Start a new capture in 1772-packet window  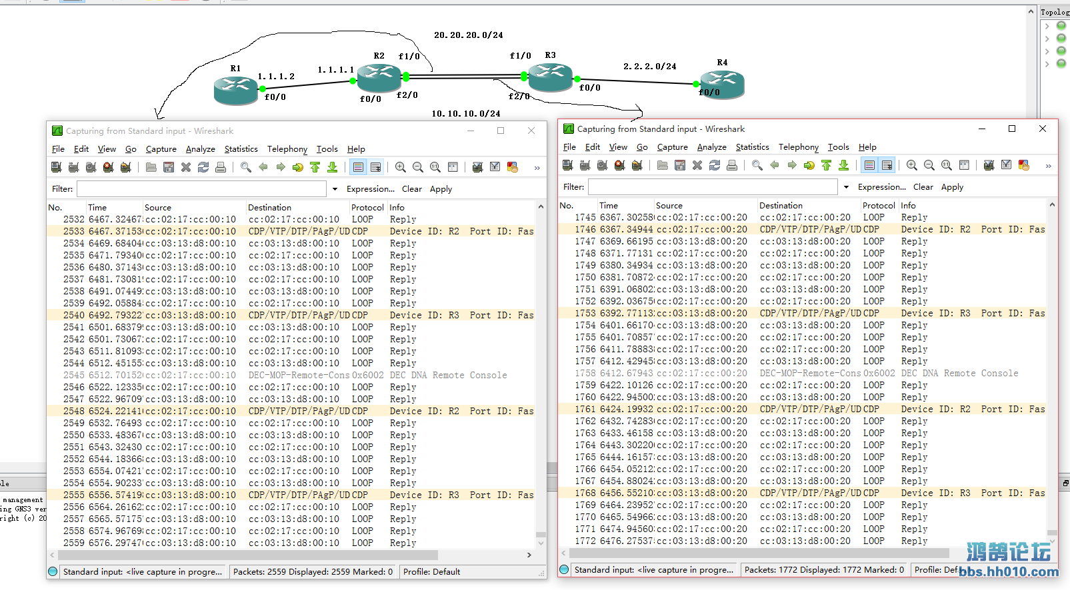point(603,165)
